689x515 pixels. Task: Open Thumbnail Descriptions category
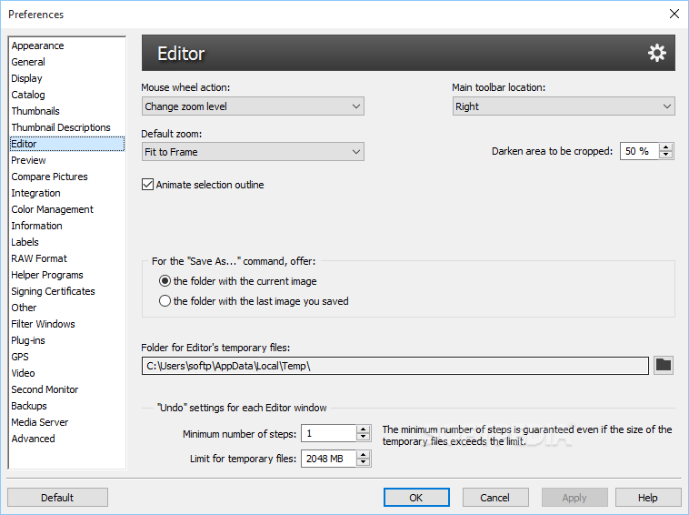click(61, 127)
